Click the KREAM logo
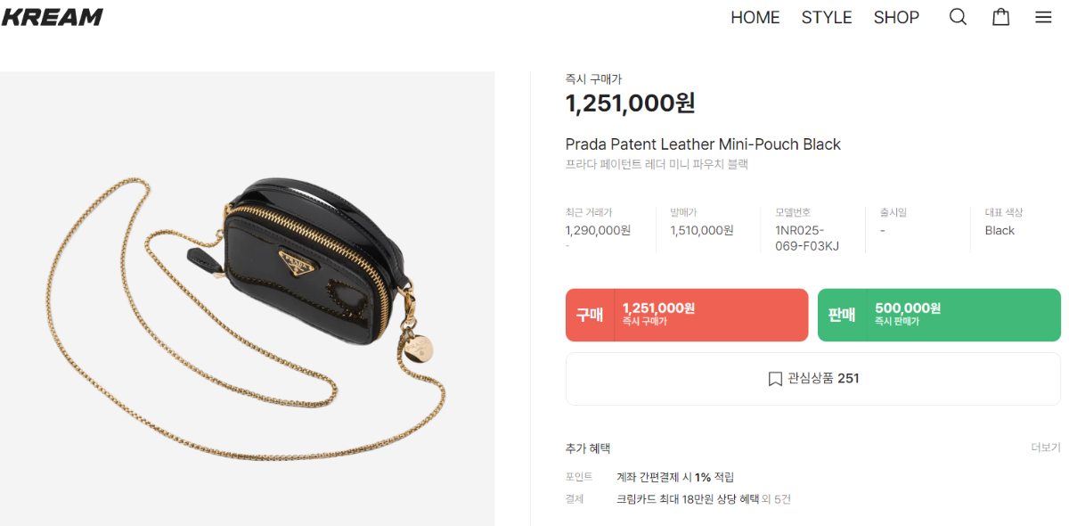Screen dimensions: 1069x526 pyautogui.click(x=52, y=17)
